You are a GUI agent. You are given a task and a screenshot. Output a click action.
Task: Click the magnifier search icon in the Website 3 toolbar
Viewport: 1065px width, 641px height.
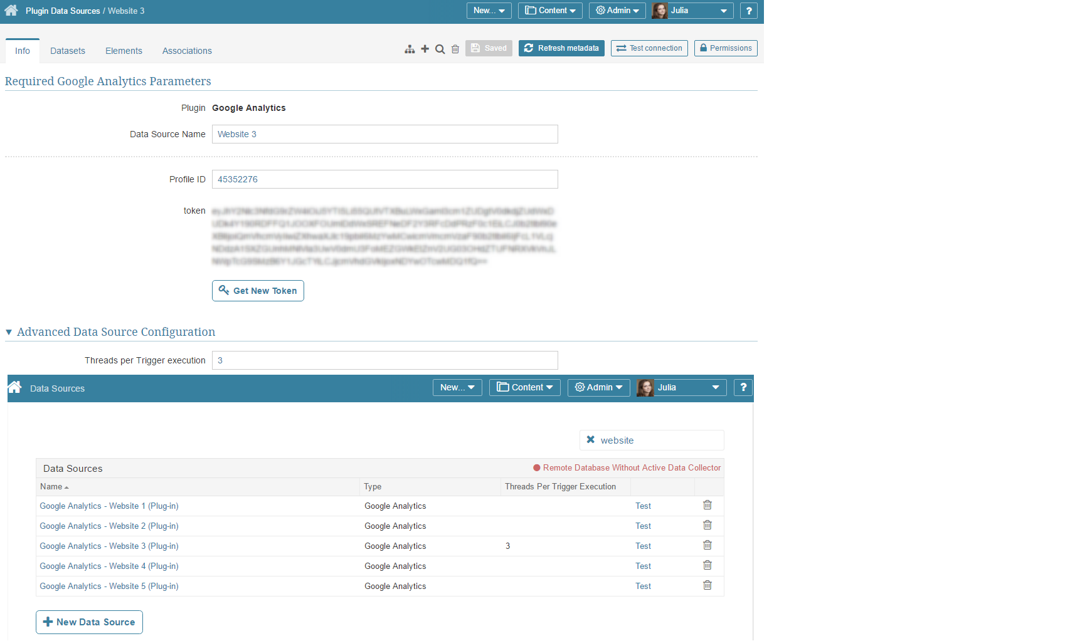coord(440,49)
